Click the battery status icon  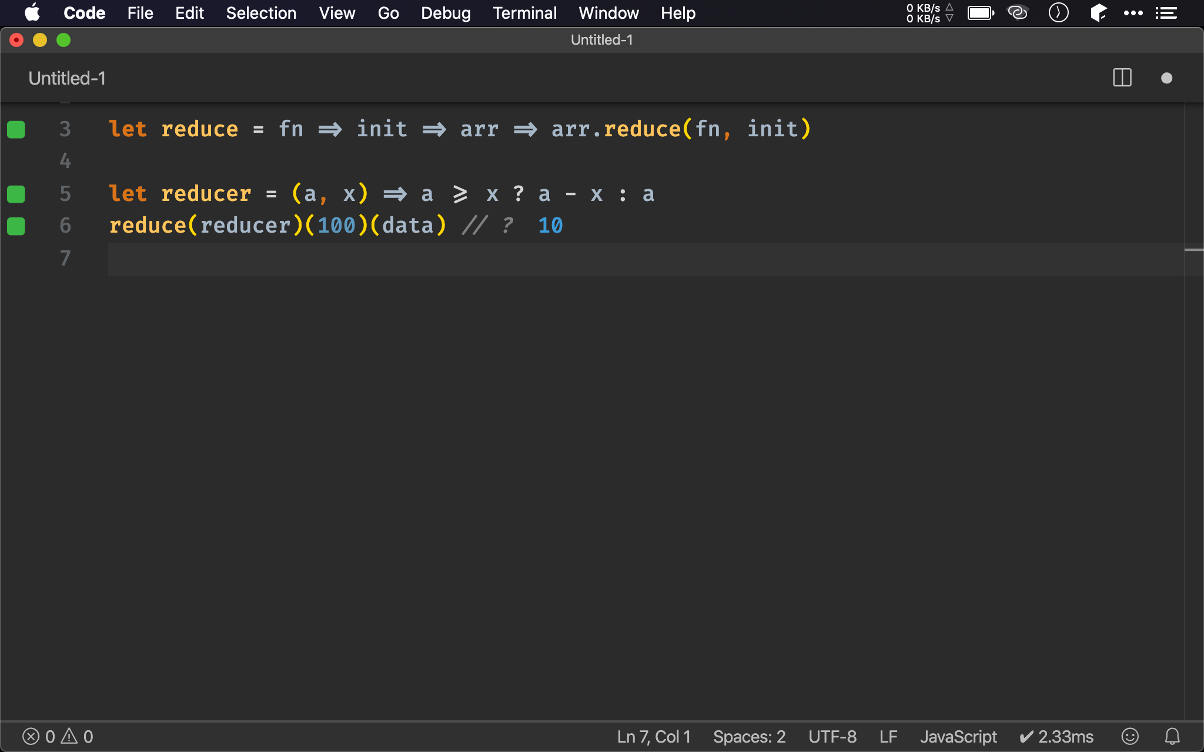click(x=981, y=13)
